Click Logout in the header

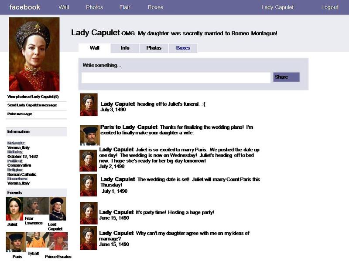click(x=330, y=7)
